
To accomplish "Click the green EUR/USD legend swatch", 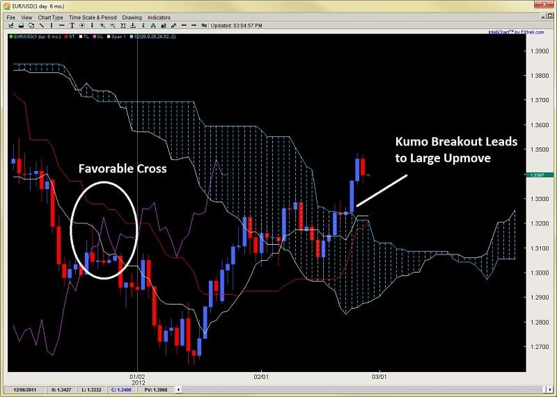I will (11, 37).
